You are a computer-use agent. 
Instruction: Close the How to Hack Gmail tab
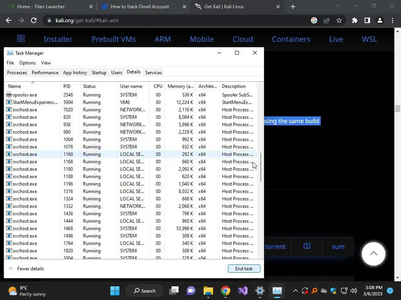point(184,7)
